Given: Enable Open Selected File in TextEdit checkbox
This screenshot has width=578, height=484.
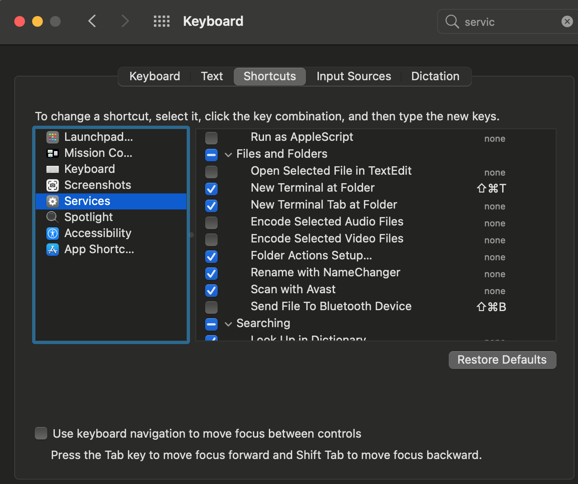Looking at the screenshot, I should (x=211, y=172).
